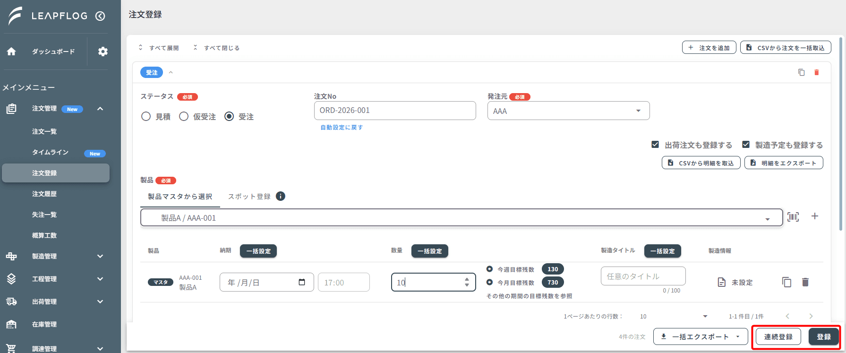Click the 連続登録 button
The height and width of the screenshot is (353, 846).
click(778, 336)
